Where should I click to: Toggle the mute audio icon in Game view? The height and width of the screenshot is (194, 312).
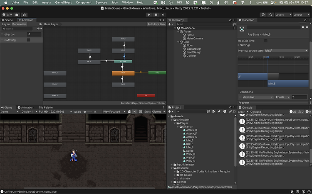click(x=135, y=112)
